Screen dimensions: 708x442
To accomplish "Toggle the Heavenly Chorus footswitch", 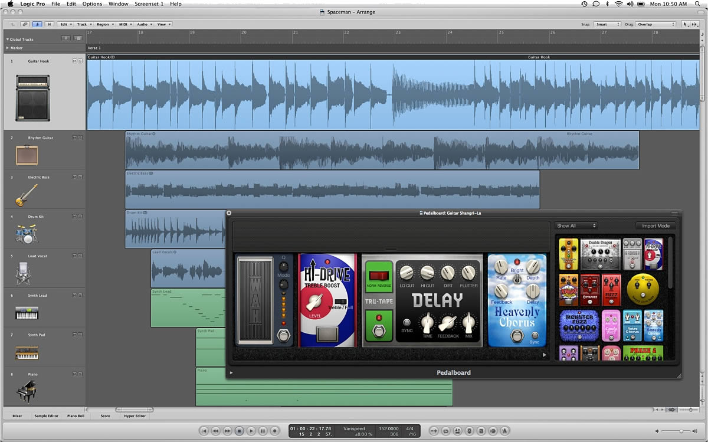I will (x=517, y=336).
